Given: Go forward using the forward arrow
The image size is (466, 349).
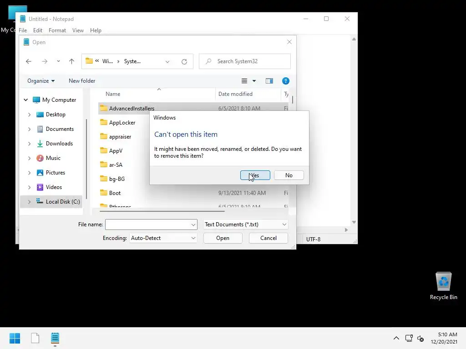Looking at the screenshot, I should click(45, 61).
